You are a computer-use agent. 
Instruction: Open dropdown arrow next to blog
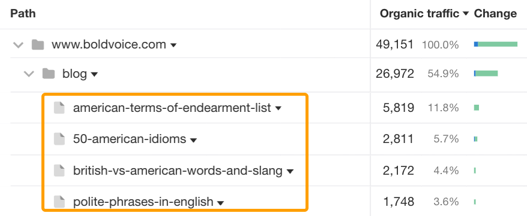(x=94, y=74)
